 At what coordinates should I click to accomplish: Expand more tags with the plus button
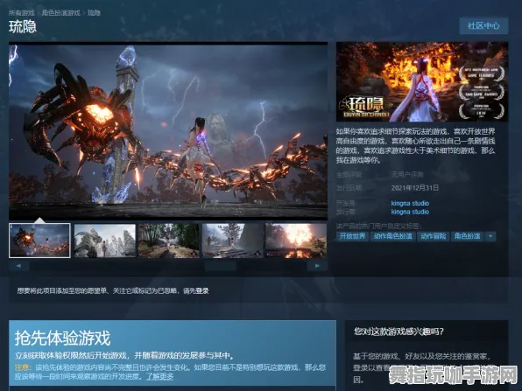click(x=490, y=236)
